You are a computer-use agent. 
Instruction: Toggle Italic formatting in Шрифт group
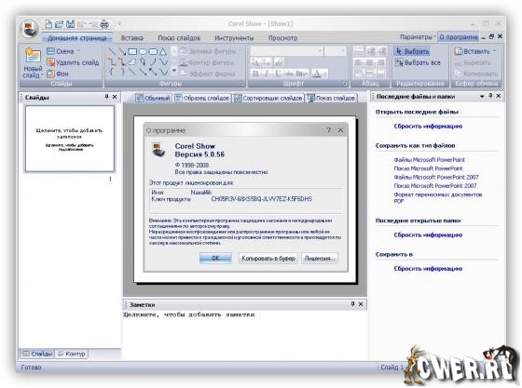pyautogui.click(x=267, y=74)
